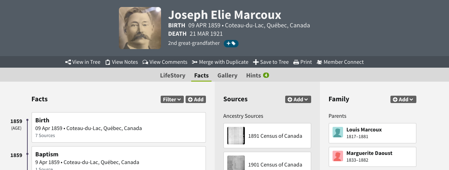Click the Save to Tree plus icon

256,62
